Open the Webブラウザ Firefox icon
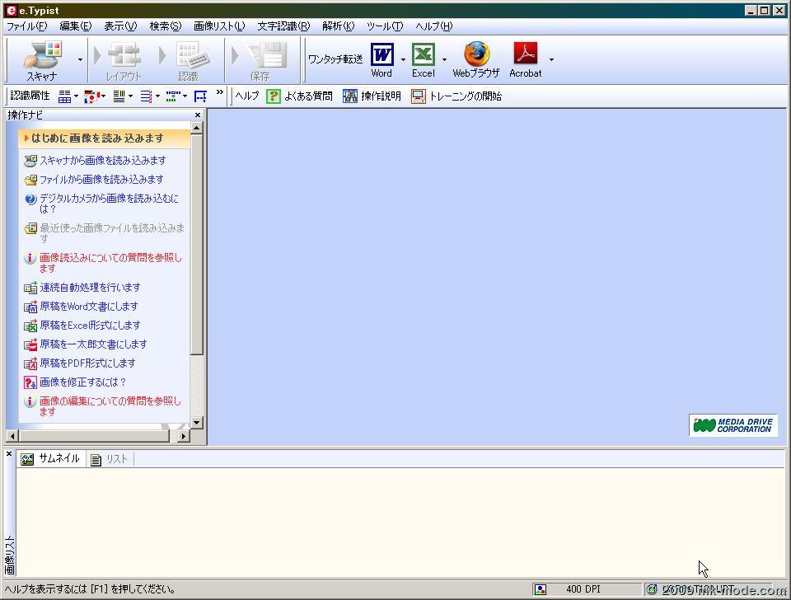 pos(475,56)
